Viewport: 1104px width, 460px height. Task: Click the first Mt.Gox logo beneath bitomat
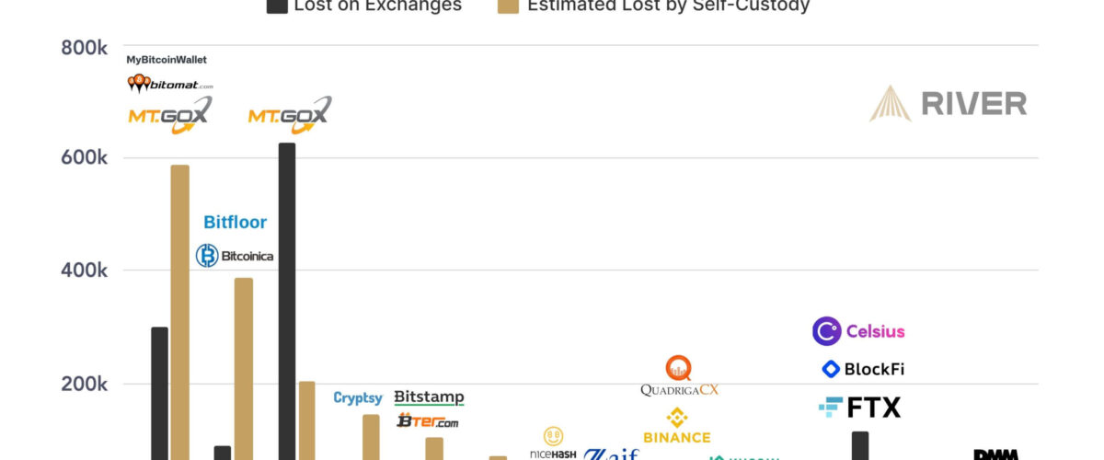tap(169, 115)
